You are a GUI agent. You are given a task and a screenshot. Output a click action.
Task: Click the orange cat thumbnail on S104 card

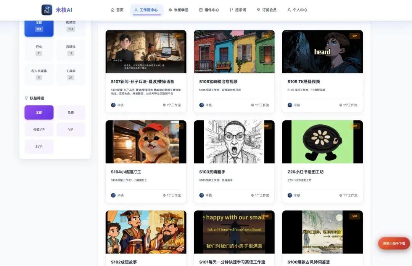[146, 142]
